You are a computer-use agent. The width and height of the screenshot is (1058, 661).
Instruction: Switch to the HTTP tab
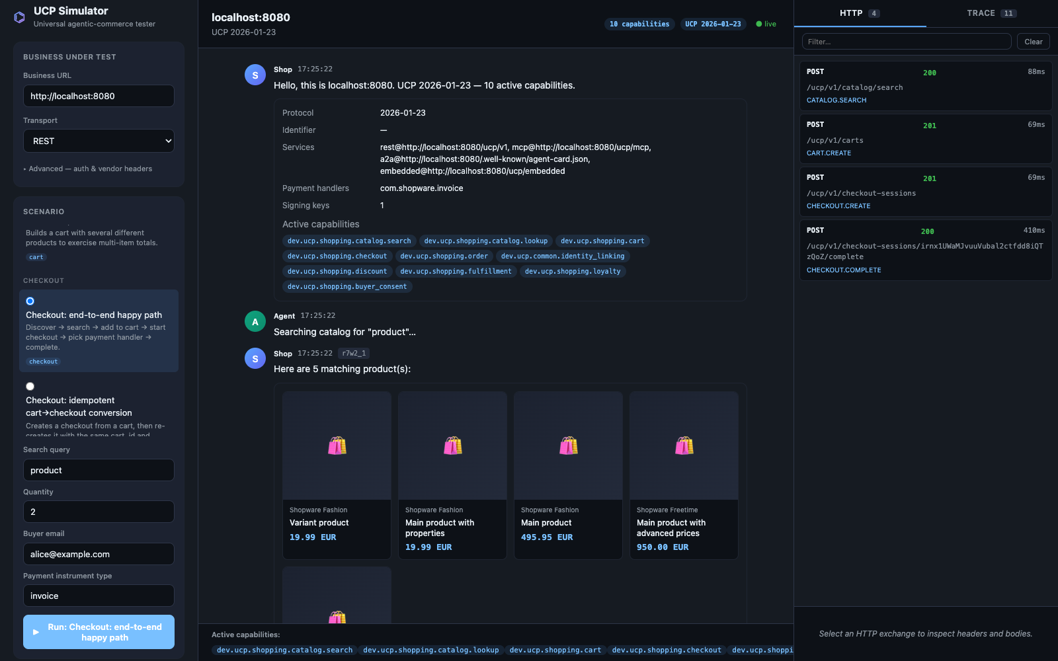coord(860,13)
